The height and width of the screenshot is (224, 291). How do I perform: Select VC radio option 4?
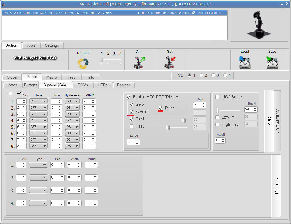pos(225,75)
